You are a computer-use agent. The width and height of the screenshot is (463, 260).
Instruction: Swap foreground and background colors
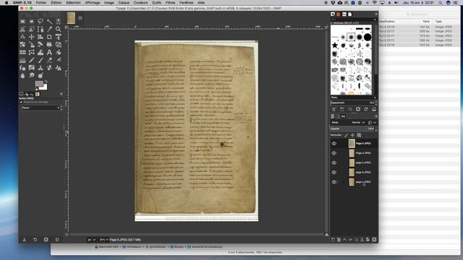click(46, 82)
